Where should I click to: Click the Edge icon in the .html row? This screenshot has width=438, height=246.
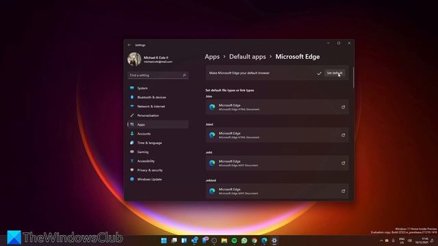point(212,135)
